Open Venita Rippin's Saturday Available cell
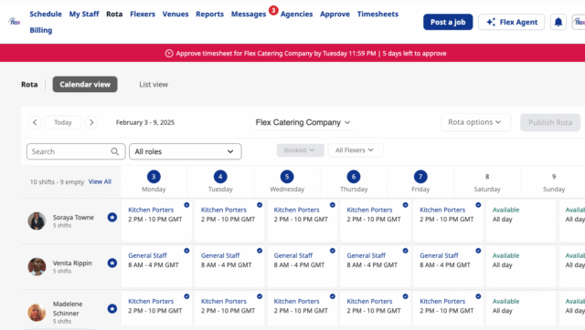This screenshot has width=585, height=330. click(x=521, y=266)
